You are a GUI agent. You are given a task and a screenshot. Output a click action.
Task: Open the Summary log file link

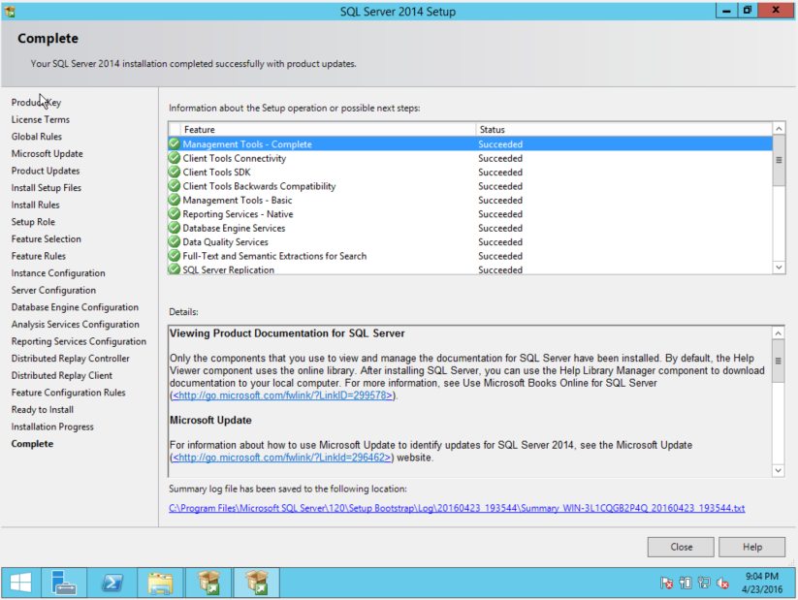tap(457, 508)
